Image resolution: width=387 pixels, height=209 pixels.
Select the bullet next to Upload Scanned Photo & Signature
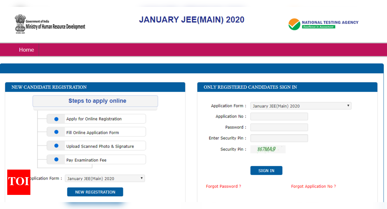[56, 146]
